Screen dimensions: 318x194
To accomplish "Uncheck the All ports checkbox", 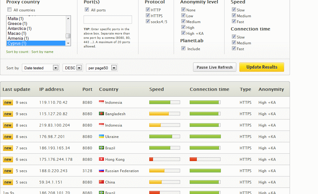I will tap(87, 10).
